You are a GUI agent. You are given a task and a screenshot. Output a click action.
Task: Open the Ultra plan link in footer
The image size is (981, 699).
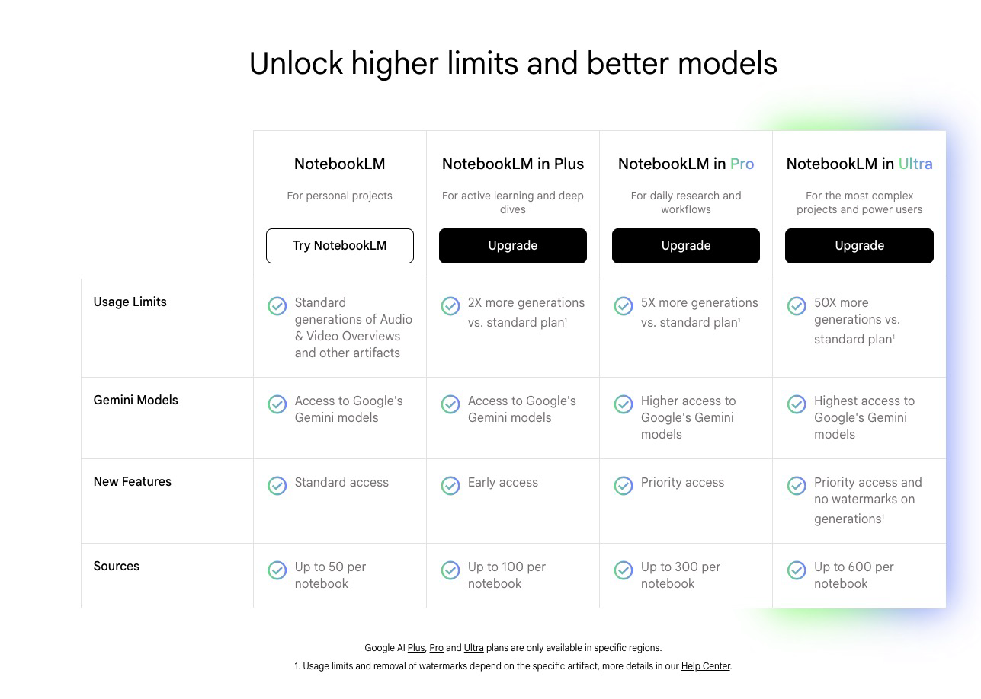tap(474, 648)
